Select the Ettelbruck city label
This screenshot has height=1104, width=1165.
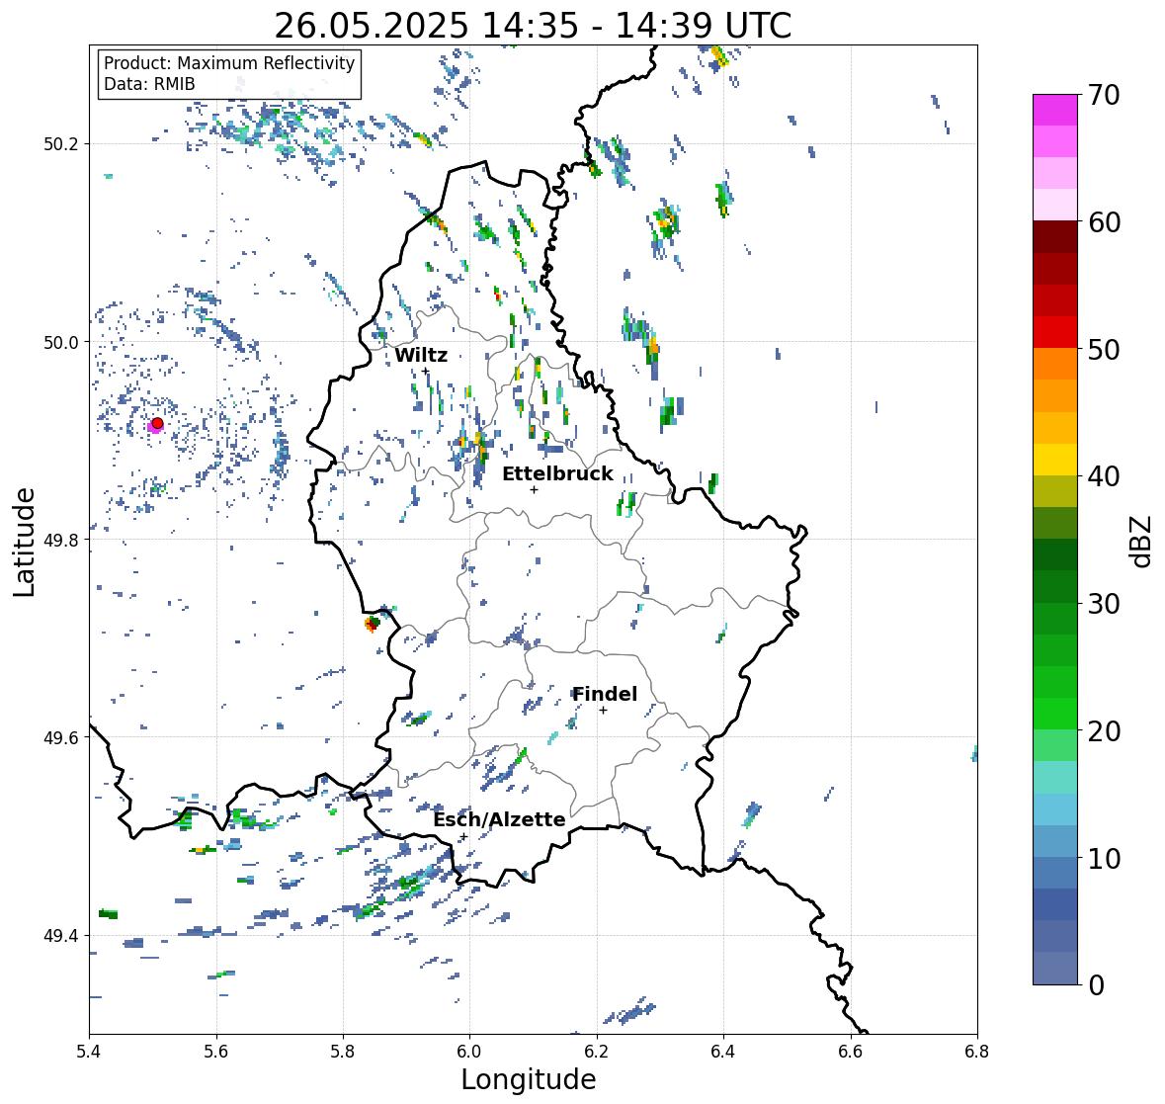(x=558, y=474)
